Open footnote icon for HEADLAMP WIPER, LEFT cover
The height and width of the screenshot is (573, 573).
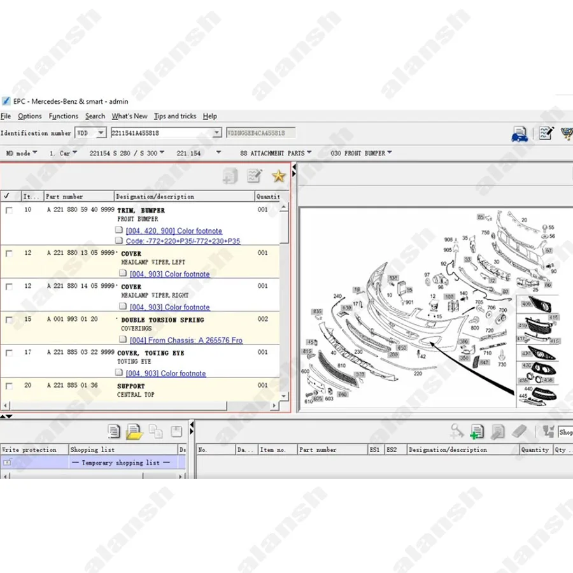click(x=123, y=273)
